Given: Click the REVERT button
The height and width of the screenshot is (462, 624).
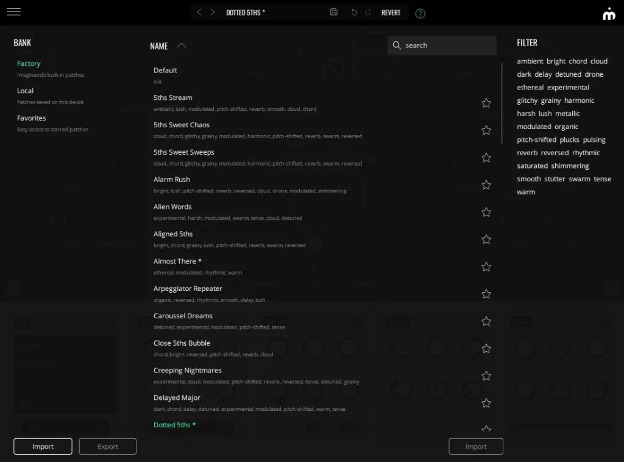Looking at the screenshot, I should point(391,12).
